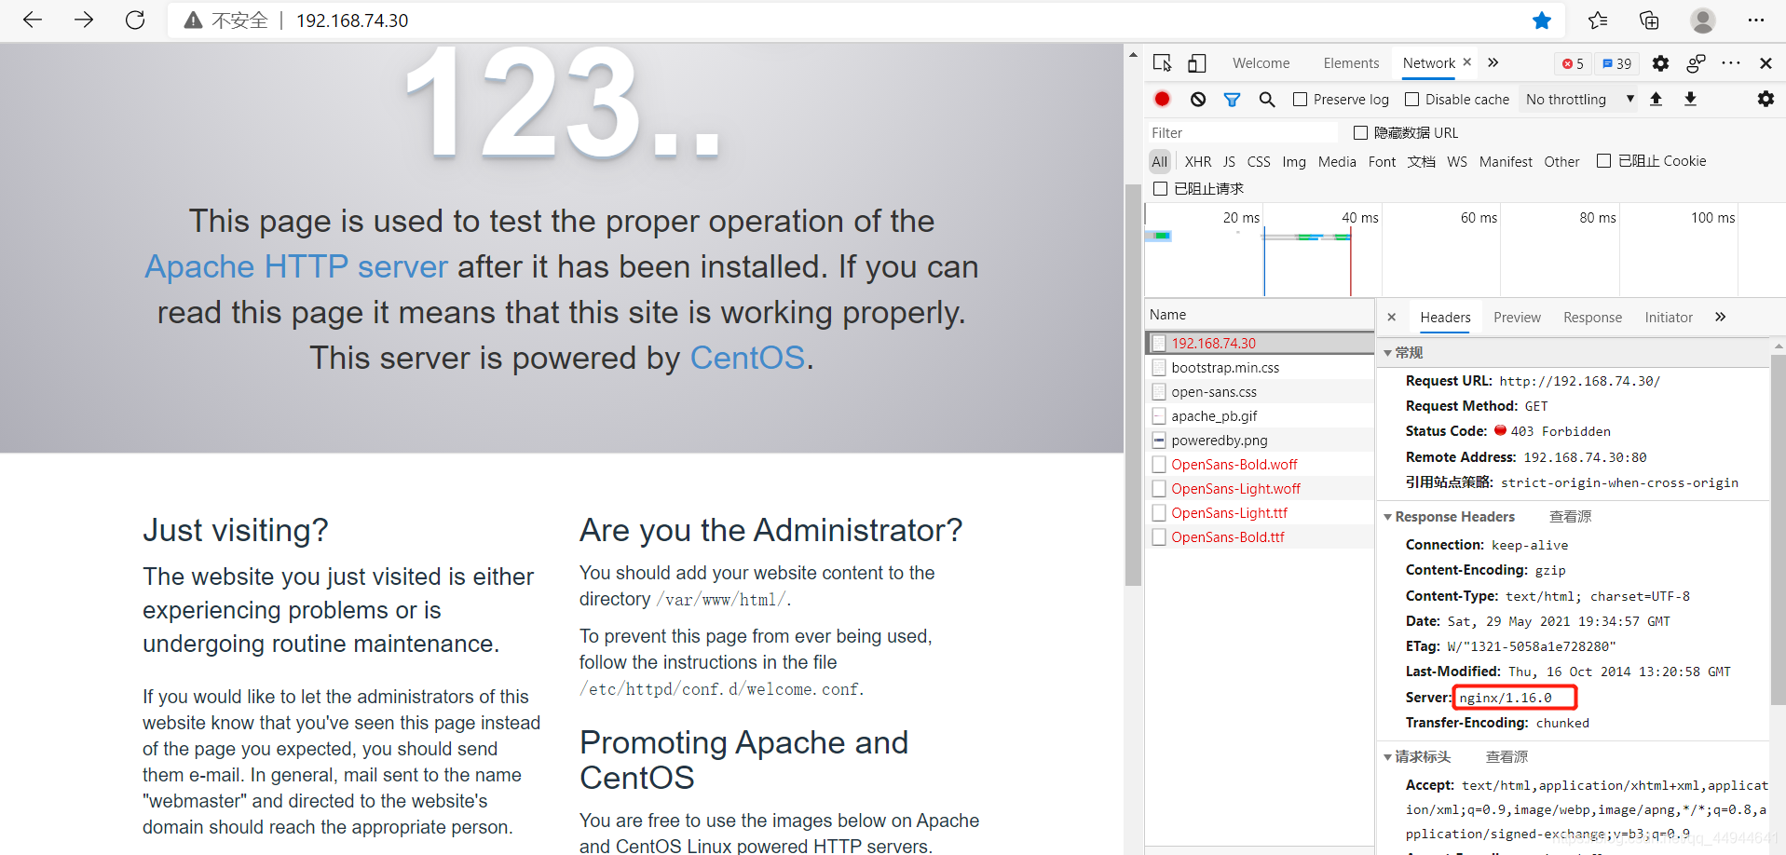Image resolution: width=1786 pixels, height=855 pixels.
Task: Filter requests by Font type
Action: 1382,161
